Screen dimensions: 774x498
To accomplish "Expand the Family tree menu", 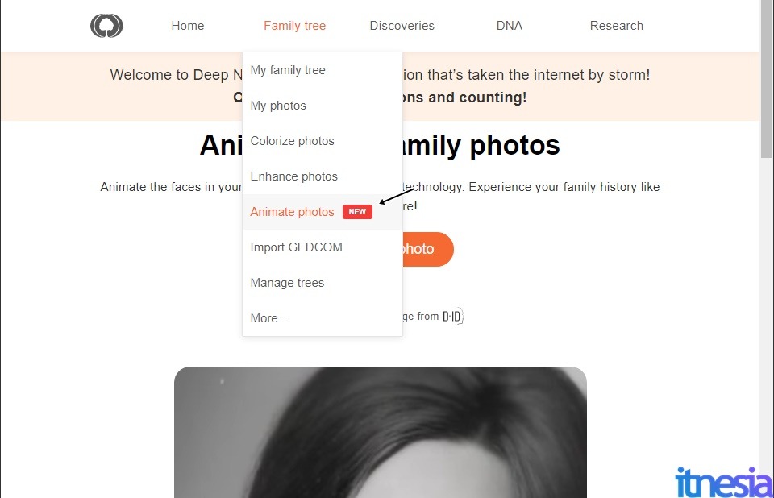I will (x=295, y=26).
